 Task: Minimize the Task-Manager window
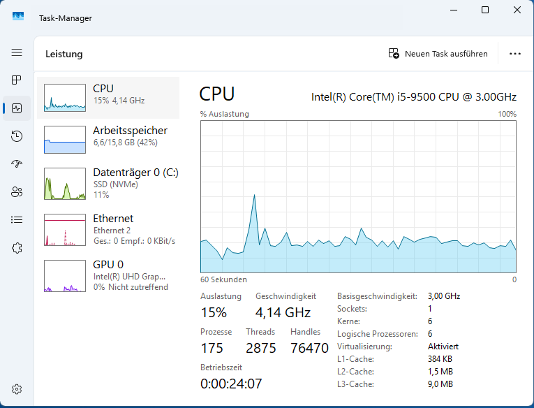click(x=454, y=10)
